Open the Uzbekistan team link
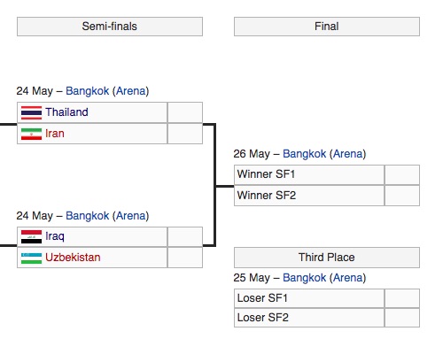Image resolution: width=443 pixels, height=339 pixels. point(73,258)
